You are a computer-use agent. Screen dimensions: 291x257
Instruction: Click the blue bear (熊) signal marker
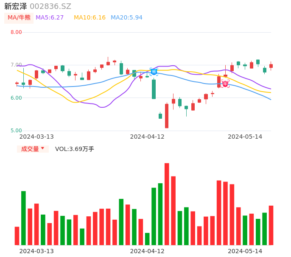(x=154, y=72)
